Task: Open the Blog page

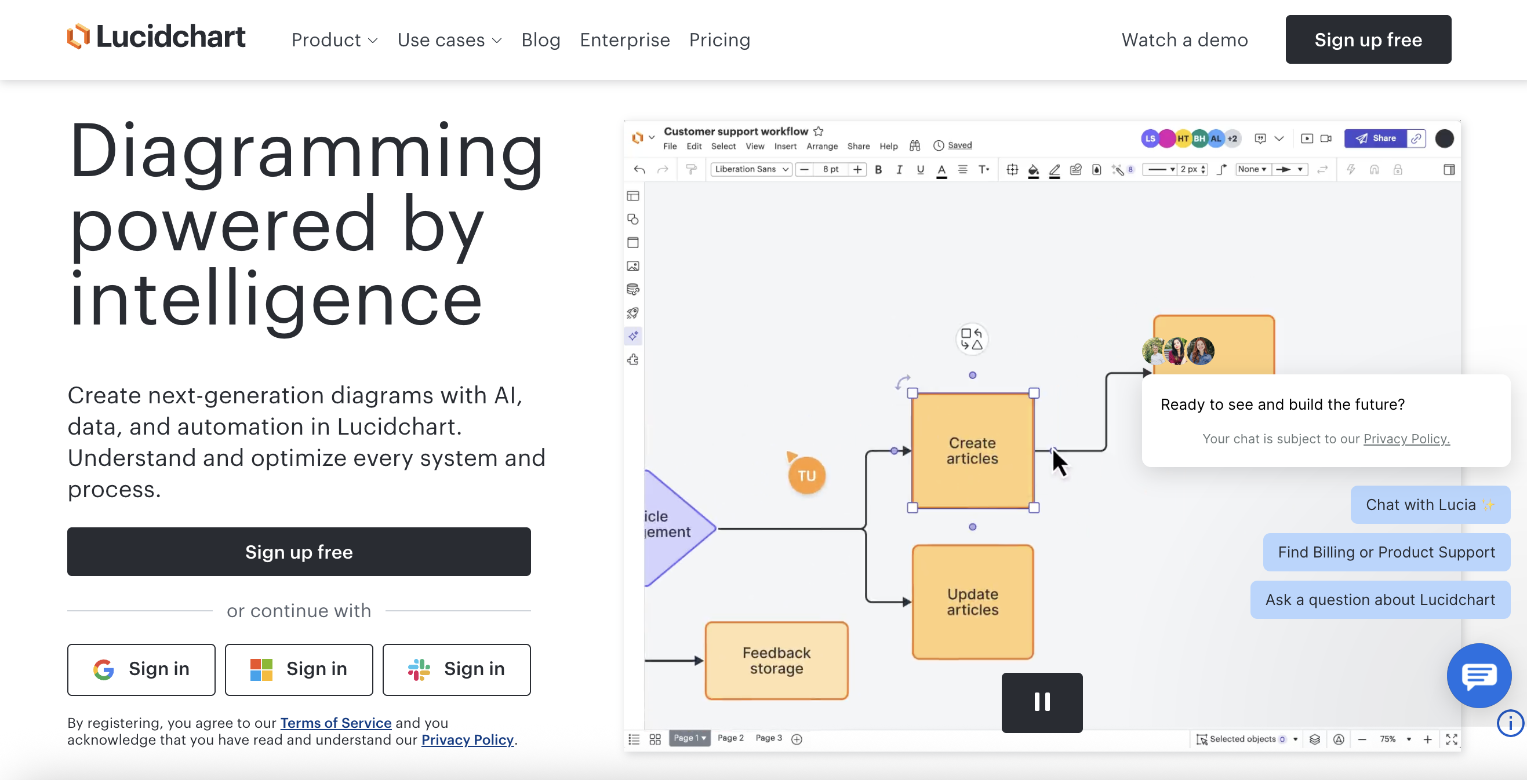Action: (541, 40)
